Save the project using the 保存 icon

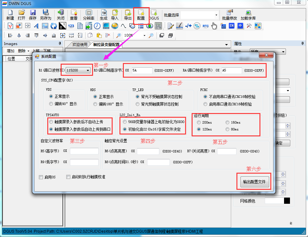tap(33, 15)
